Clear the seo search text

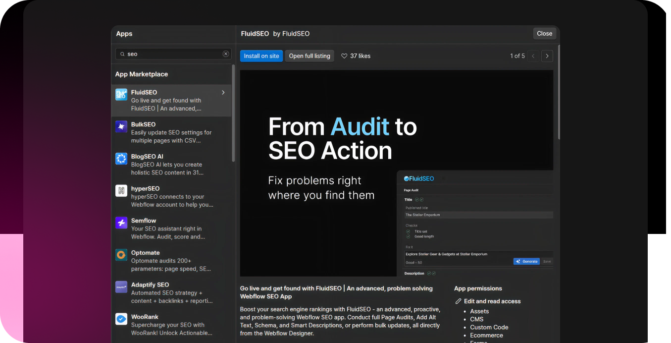(226, 54)
